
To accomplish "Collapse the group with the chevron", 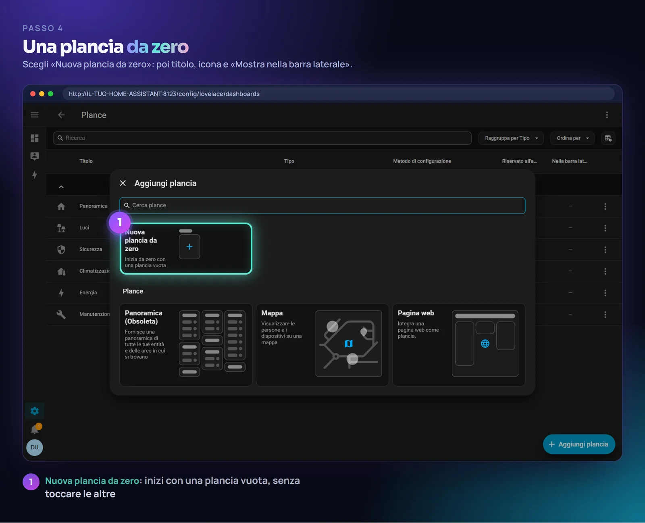I will click(x=61, y=187).
